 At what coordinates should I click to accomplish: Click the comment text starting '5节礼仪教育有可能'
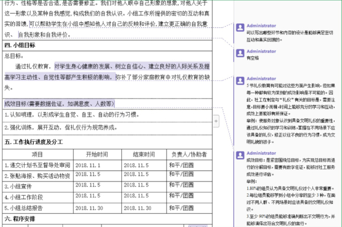291,114
